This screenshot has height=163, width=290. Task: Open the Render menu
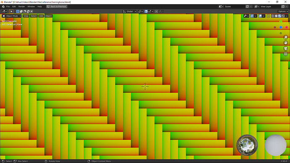pos(21,6)
